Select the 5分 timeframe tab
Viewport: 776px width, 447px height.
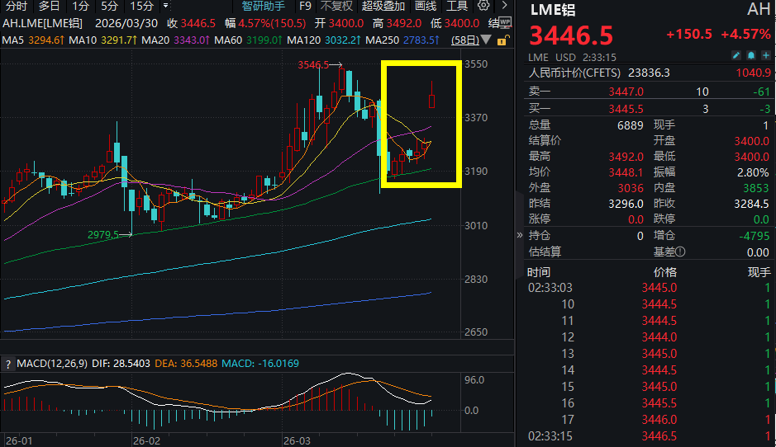tap(110, 6)
